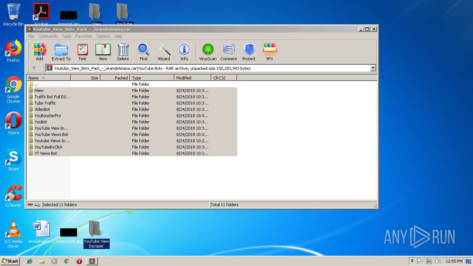The width and height of the screenshot is (473, 266).
Task: Select the Tube Traffic folder
Action: (132, 103)
